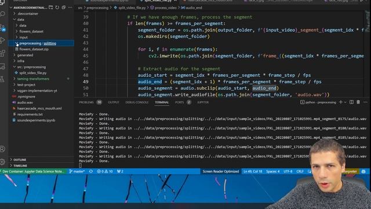Screen dimensions: 371x209
Task: Collapse the top-level data folder
Action: coord(21,20)
